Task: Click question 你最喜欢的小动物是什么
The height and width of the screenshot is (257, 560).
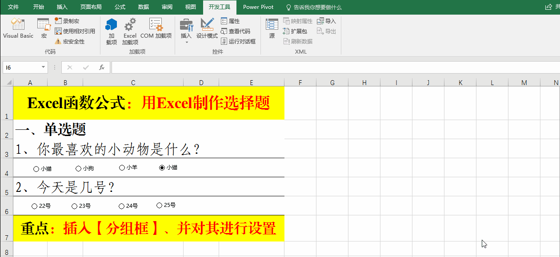Action: (107, 149)
